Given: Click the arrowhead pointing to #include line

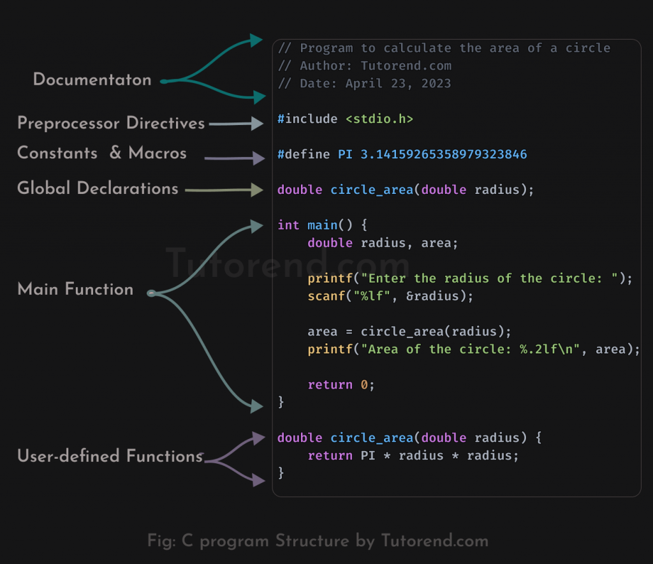Looking at the screenshot, I should click(258, 123).
